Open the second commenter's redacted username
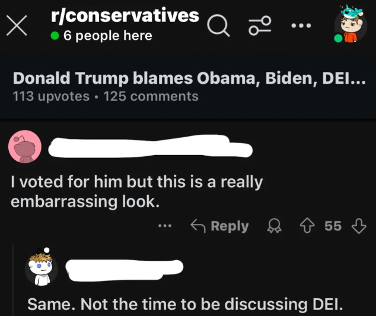This screenshot has width=376, height=316. tap(125, 270)
